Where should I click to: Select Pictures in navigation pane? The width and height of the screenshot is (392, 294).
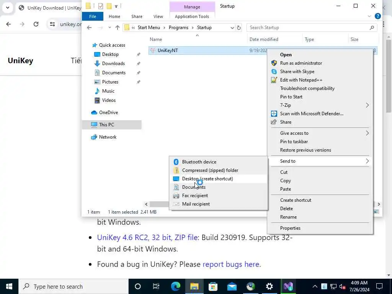[x=110, y=82]
